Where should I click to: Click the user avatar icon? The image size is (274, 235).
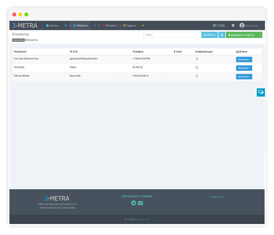(x=242, y=25)
